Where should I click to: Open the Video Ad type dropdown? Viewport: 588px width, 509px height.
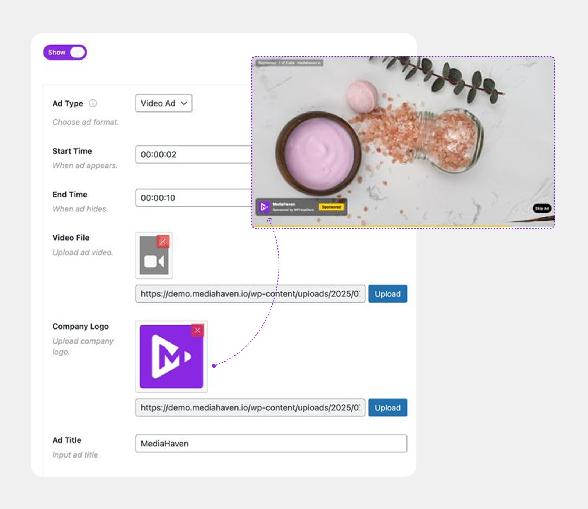coord(164,103)
